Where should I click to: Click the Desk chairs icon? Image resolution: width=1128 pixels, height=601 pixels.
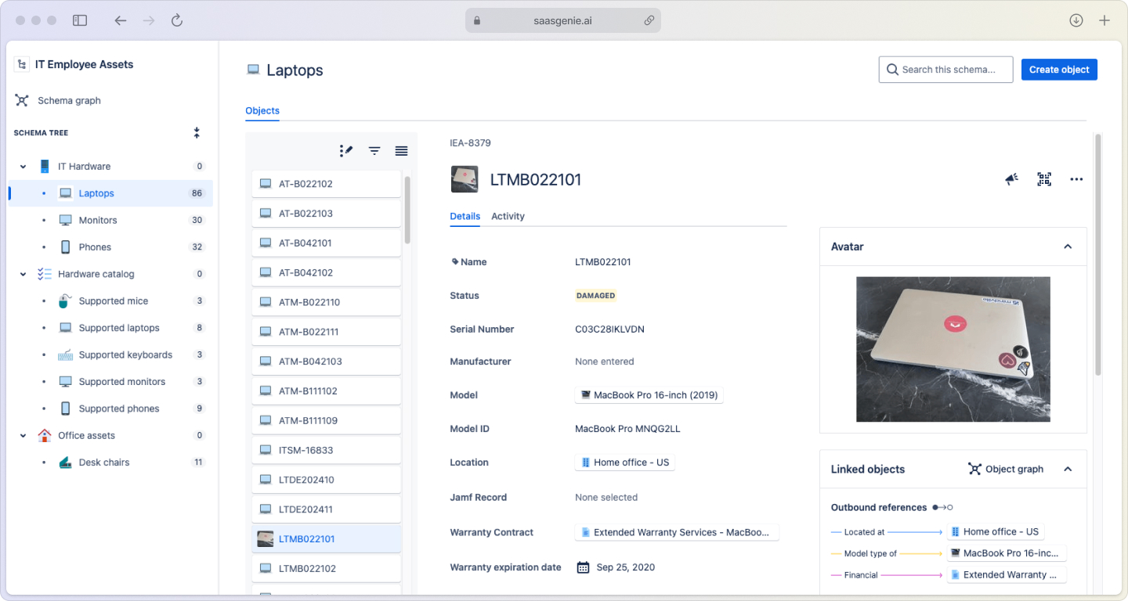pos(66,462)
